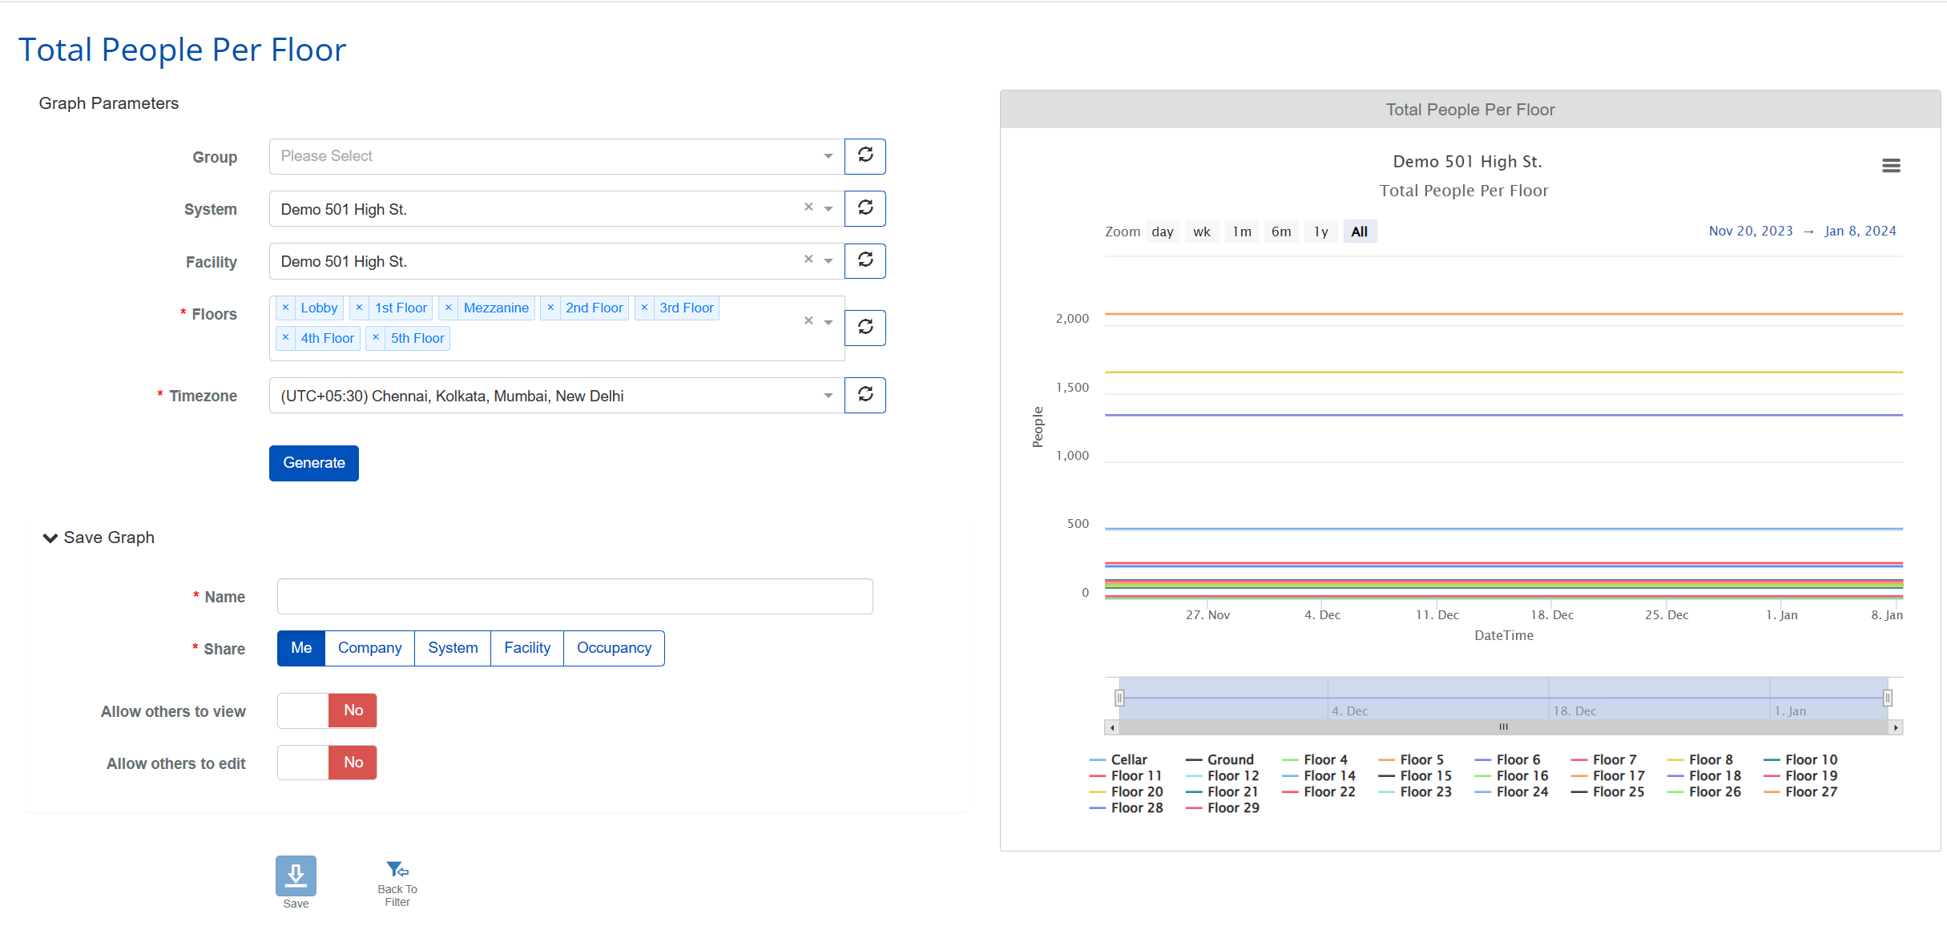Click the refresh icon beside Group field
The image size is (1947, 926).
tap(865, 156)
